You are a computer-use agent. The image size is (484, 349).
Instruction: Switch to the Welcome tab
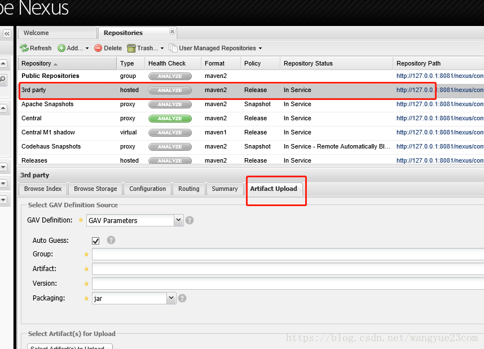[x=58, y=33]
